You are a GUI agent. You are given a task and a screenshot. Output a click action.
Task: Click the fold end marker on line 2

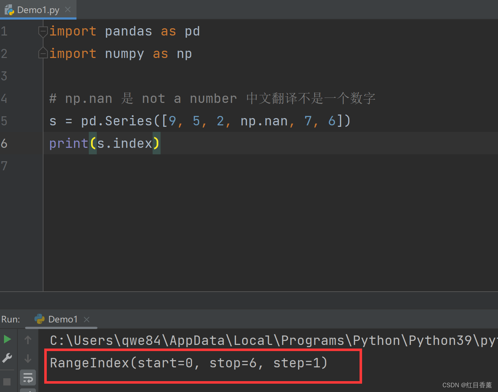43,54
